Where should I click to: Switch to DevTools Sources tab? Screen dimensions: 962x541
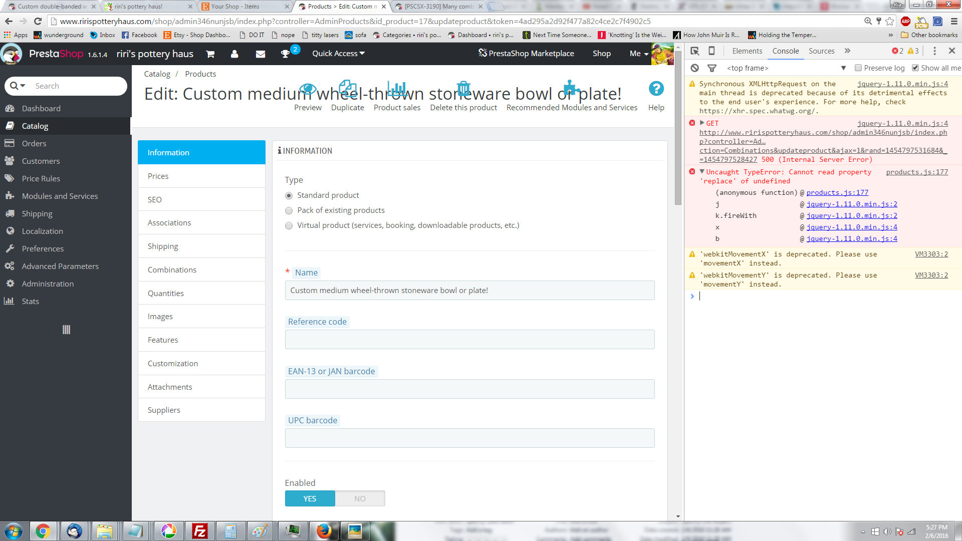click(x=821, y=51)
